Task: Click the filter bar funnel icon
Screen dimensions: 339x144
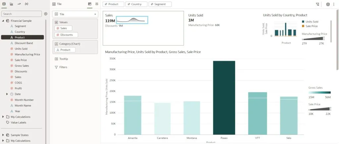Action: click(317, 4)
